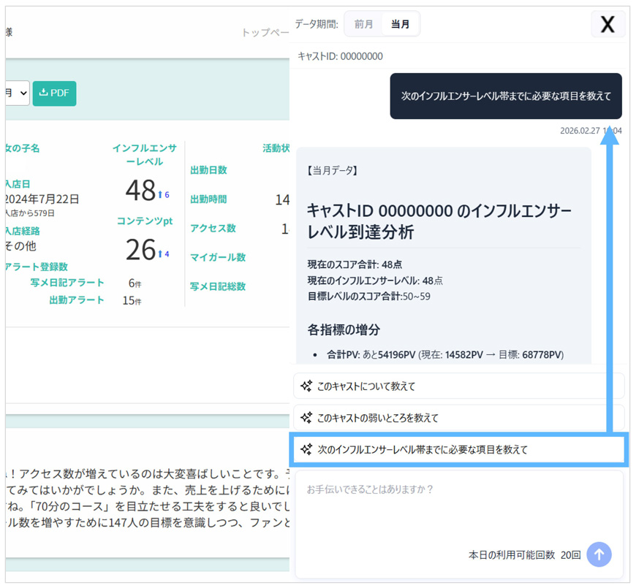
Task: Click sparkle icon beside このキャストの弱いところを教えて
Action: tap(306, 418)
